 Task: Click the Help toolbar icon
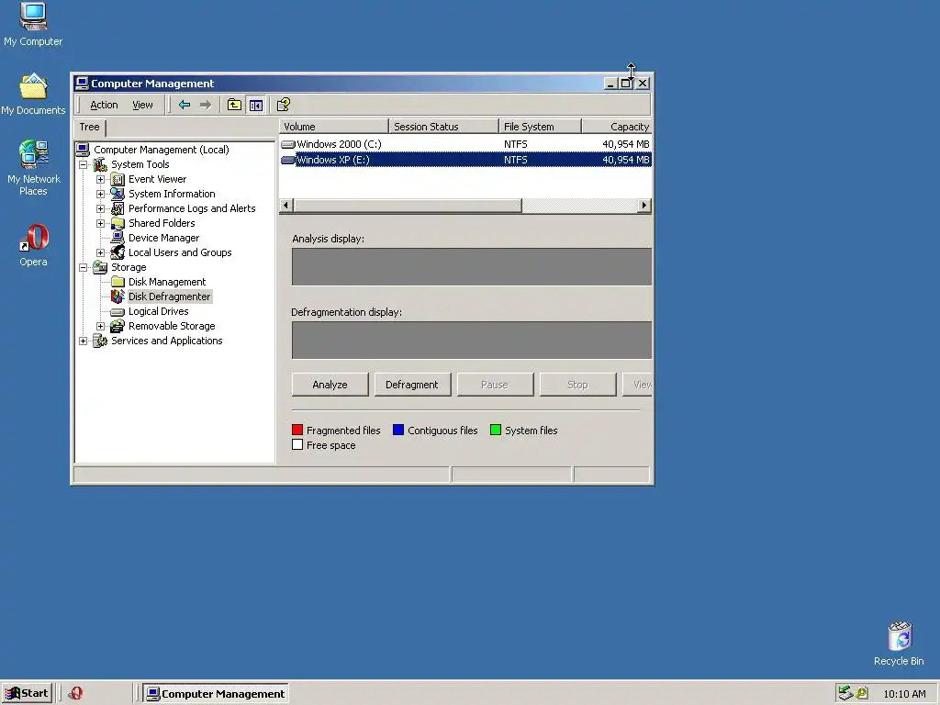pyautogui.click(x=283, y=105)
